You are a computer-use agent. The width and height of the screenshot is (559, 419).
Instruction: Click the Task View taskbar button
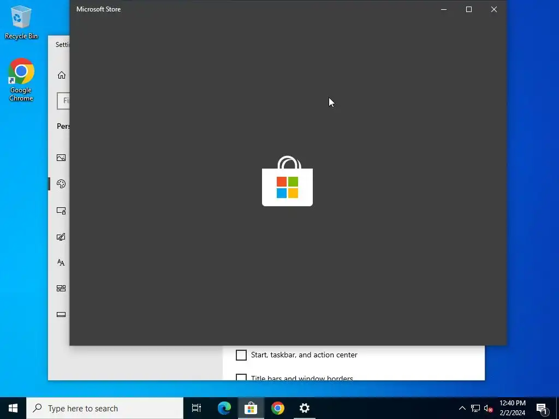[x=197, y=408]
